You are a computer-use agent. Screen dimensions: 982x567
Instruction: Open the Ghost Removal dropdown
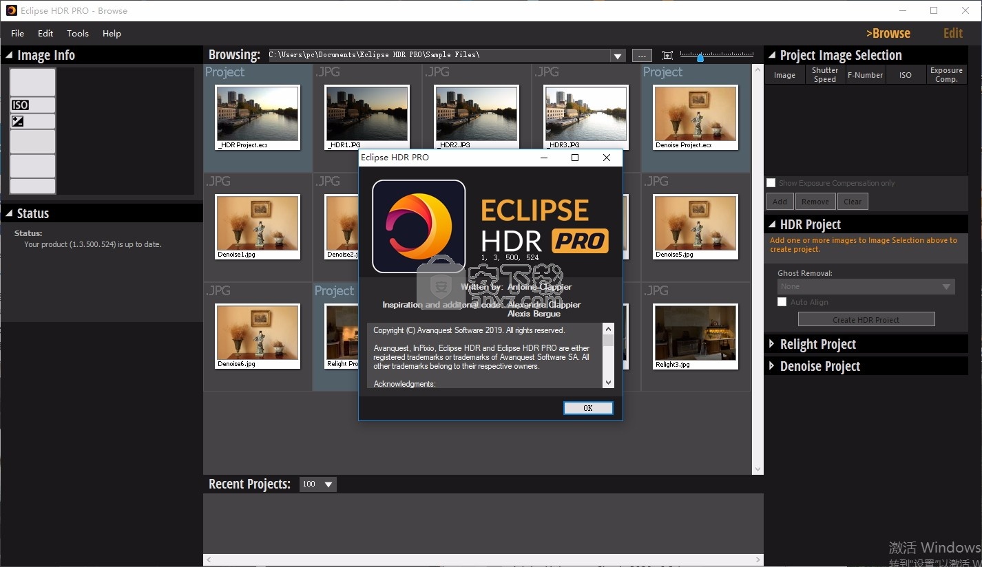click(866, 286)
